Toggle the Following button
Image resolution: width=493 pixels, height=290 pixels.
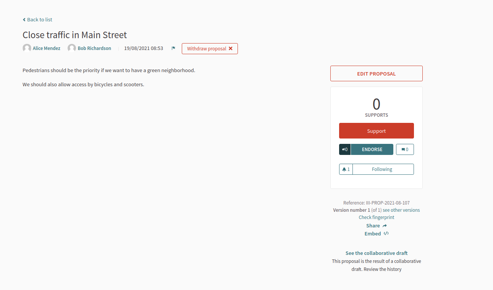pyautogui.click(x=383, y=169)
